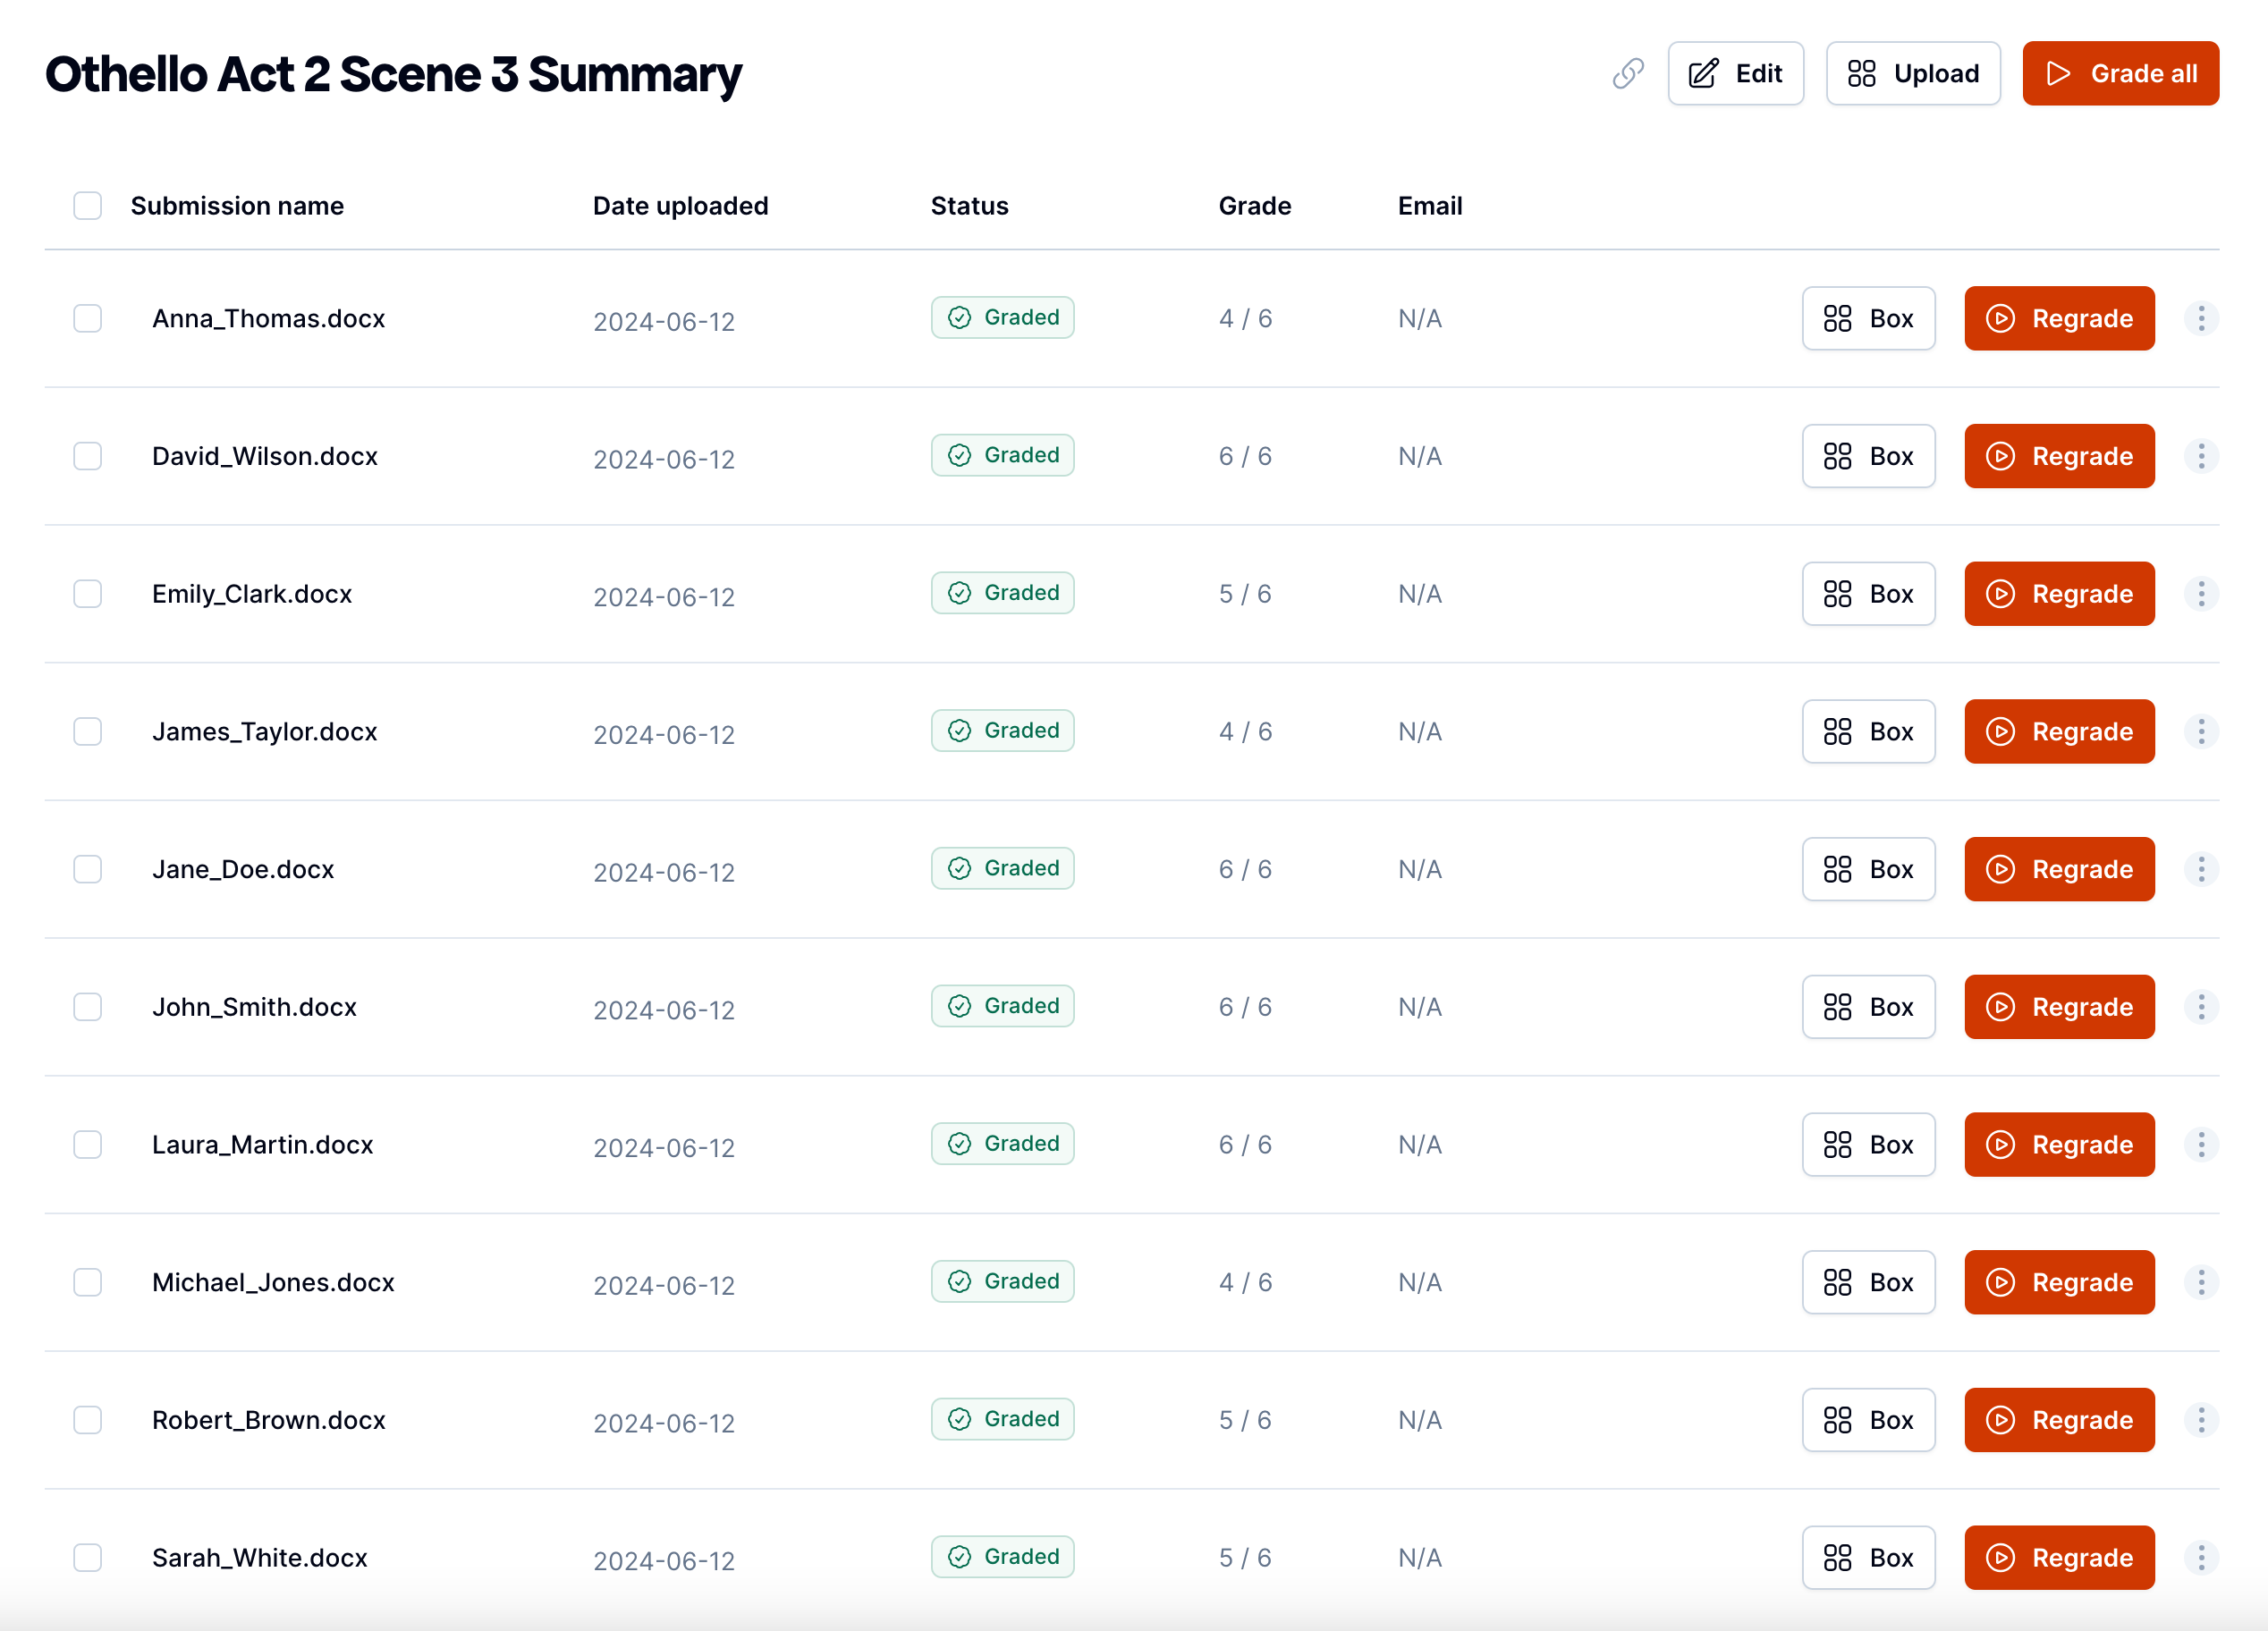Check the James_Taylor.docx checkbox
This screenshot has height=1631, width=2268.
[x=88, y=731]
